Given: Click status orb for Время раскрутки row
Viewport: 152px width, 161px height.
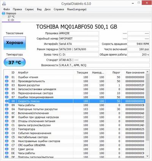Looking at the screenshot, I should tap(7, 85).
